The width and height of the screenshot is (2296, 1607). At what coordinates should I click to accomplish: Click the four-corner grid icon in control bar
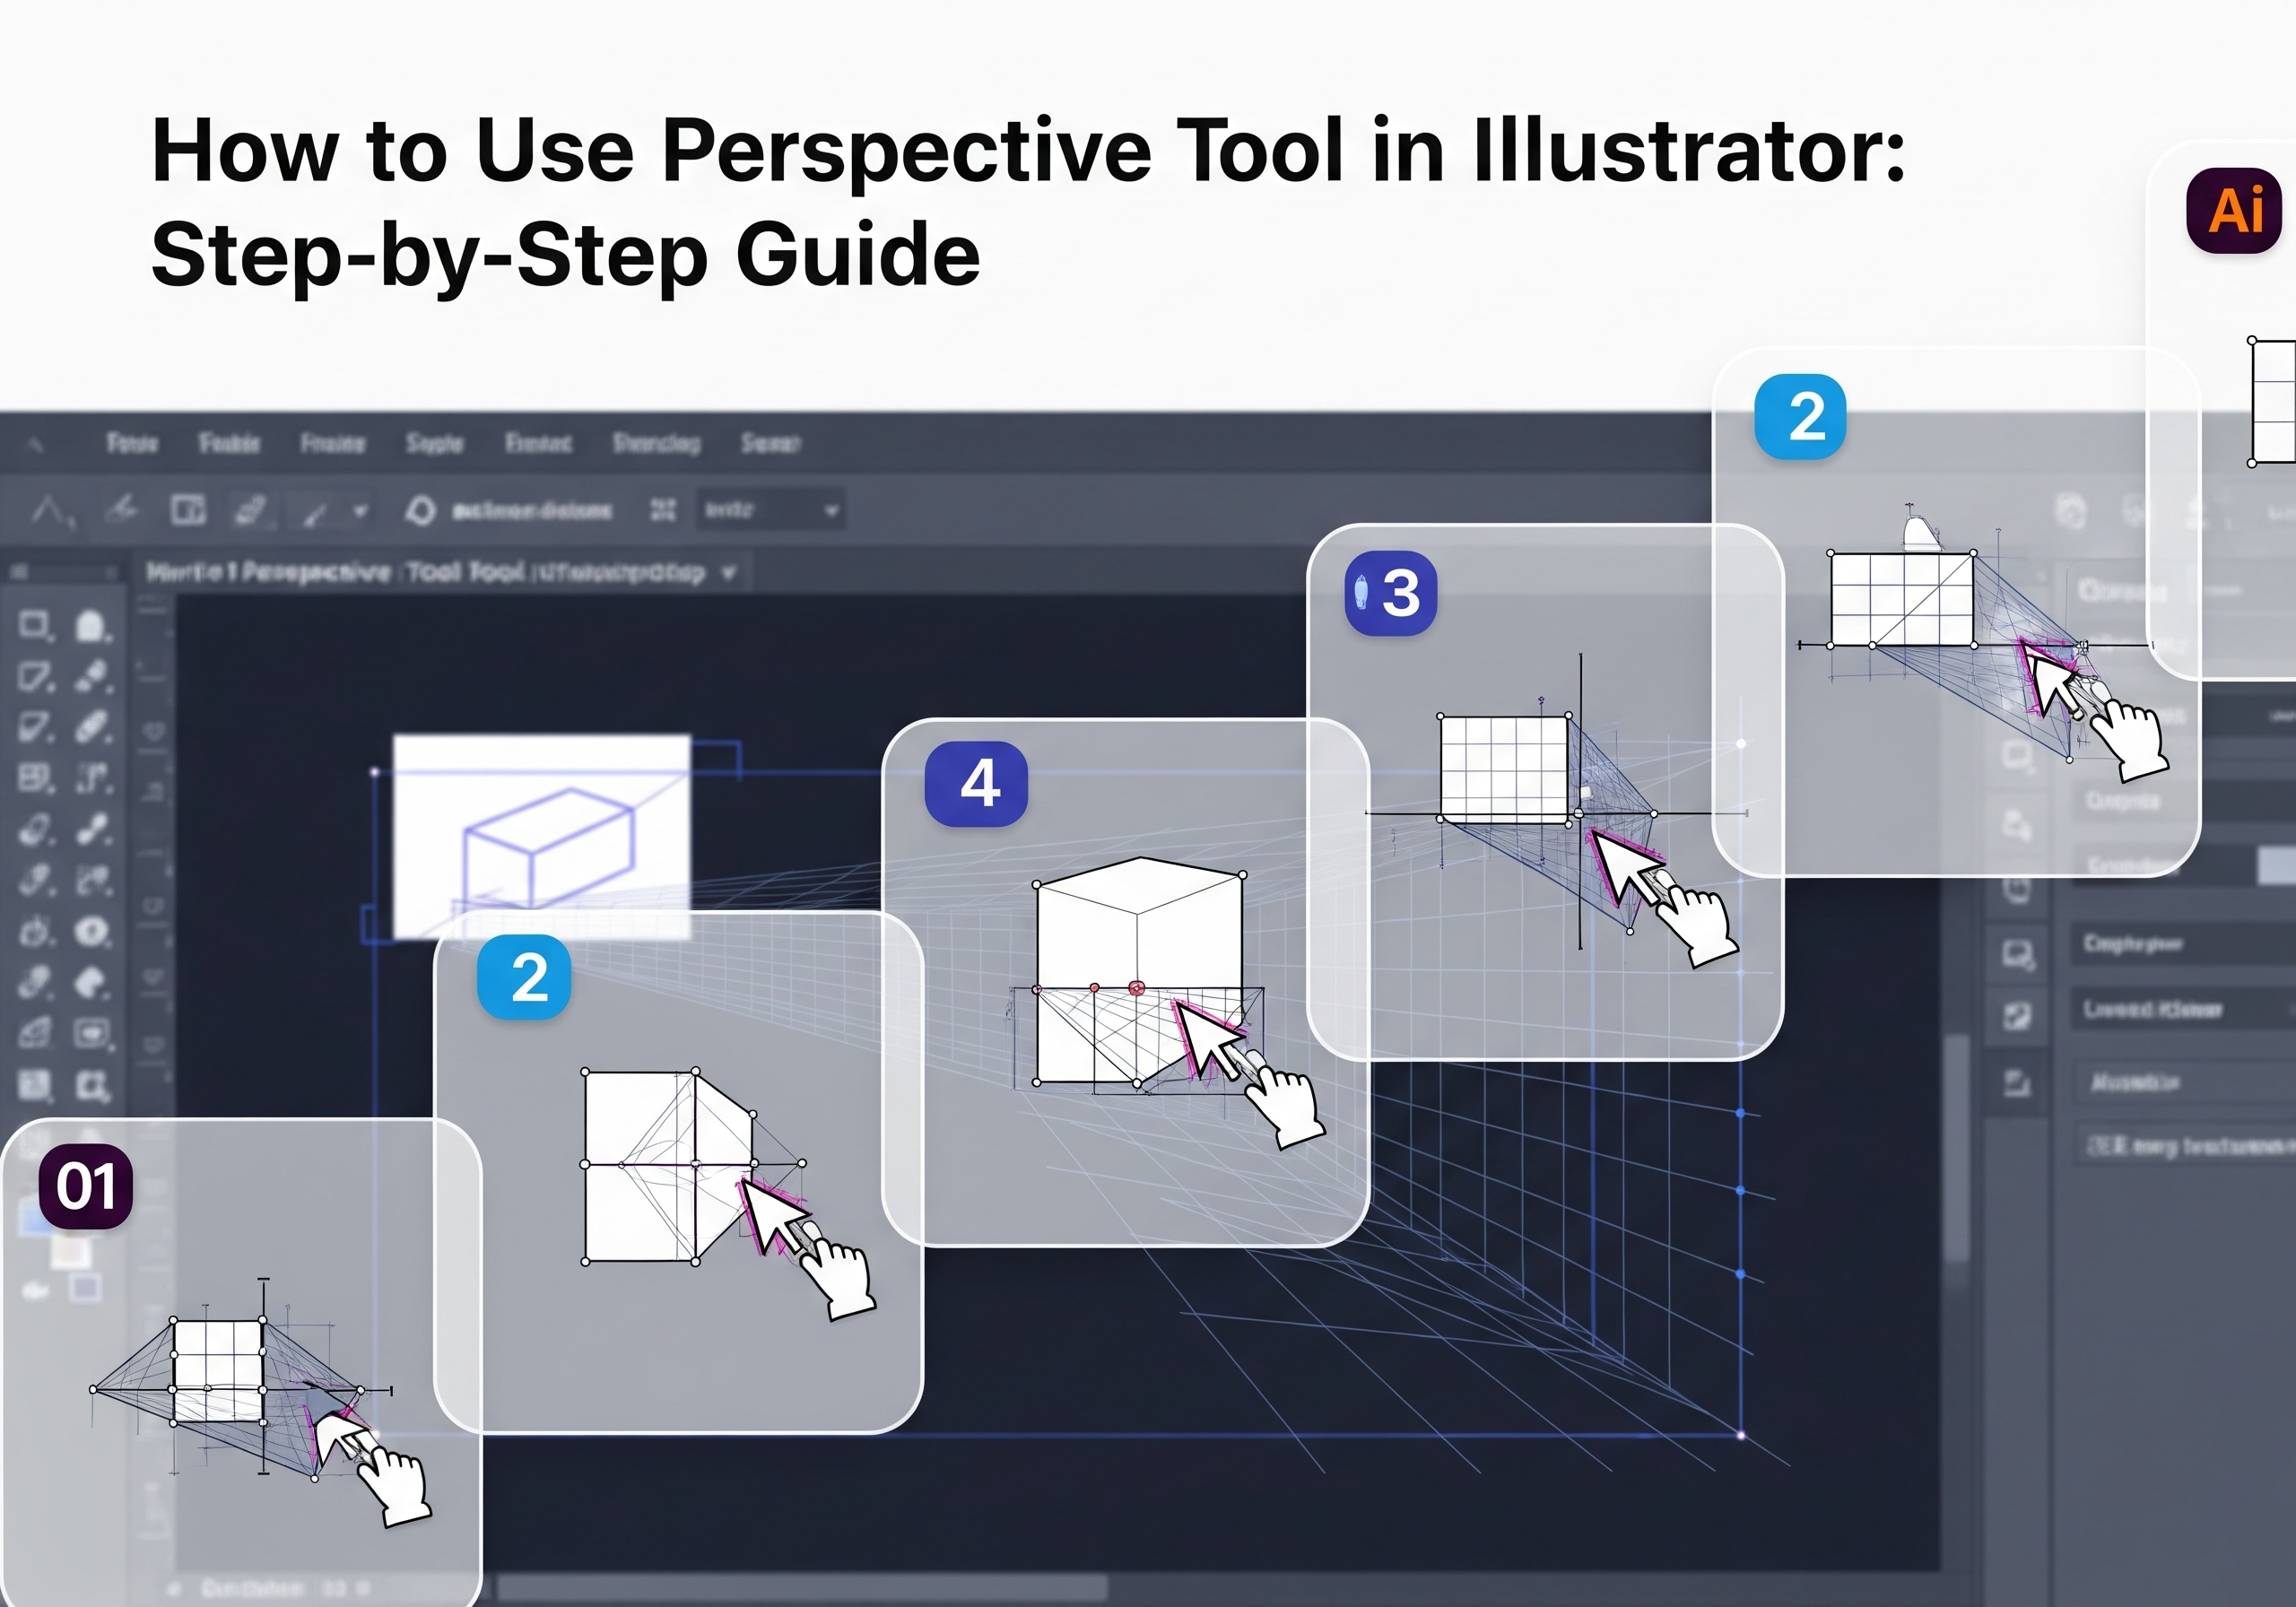click(x=662, y=510)
